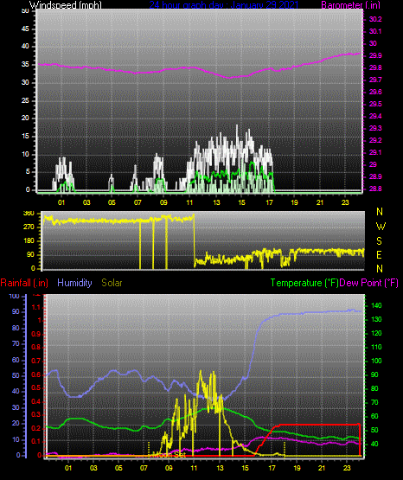This screenshot has height=480, width=403.
Task: Click the '30.1' barometer axis value
Action: [x=375, y=31]
